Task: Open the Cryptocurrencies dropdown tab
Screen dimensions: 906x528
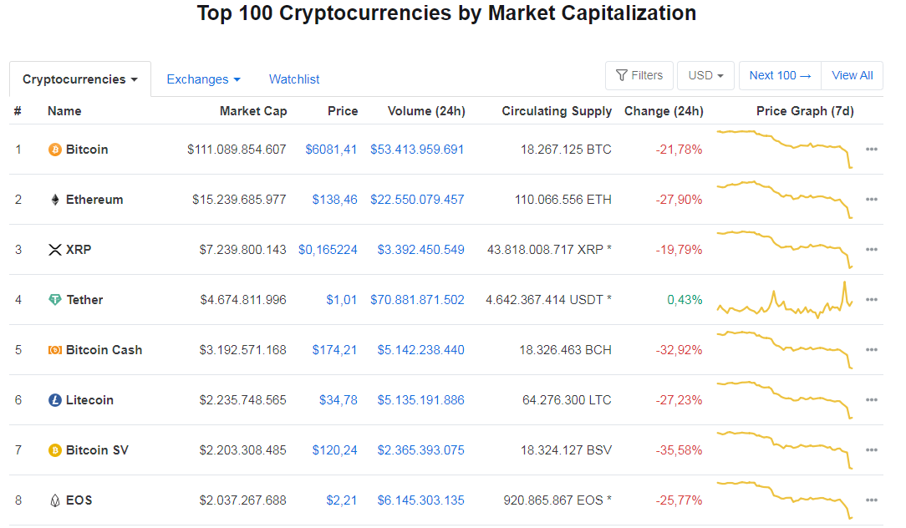Action: (80, 79)
